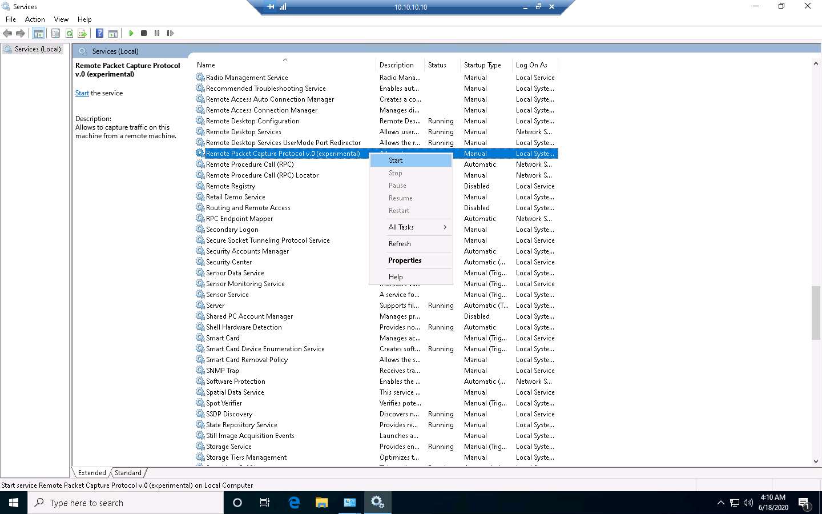Screen dimensions: 822x514
Task: Choose Help in the context menu
Action: [411, 277]
